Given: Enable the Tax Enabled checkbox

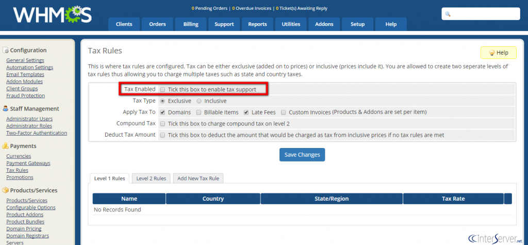Looking at the screenshot, I should 162,90.
